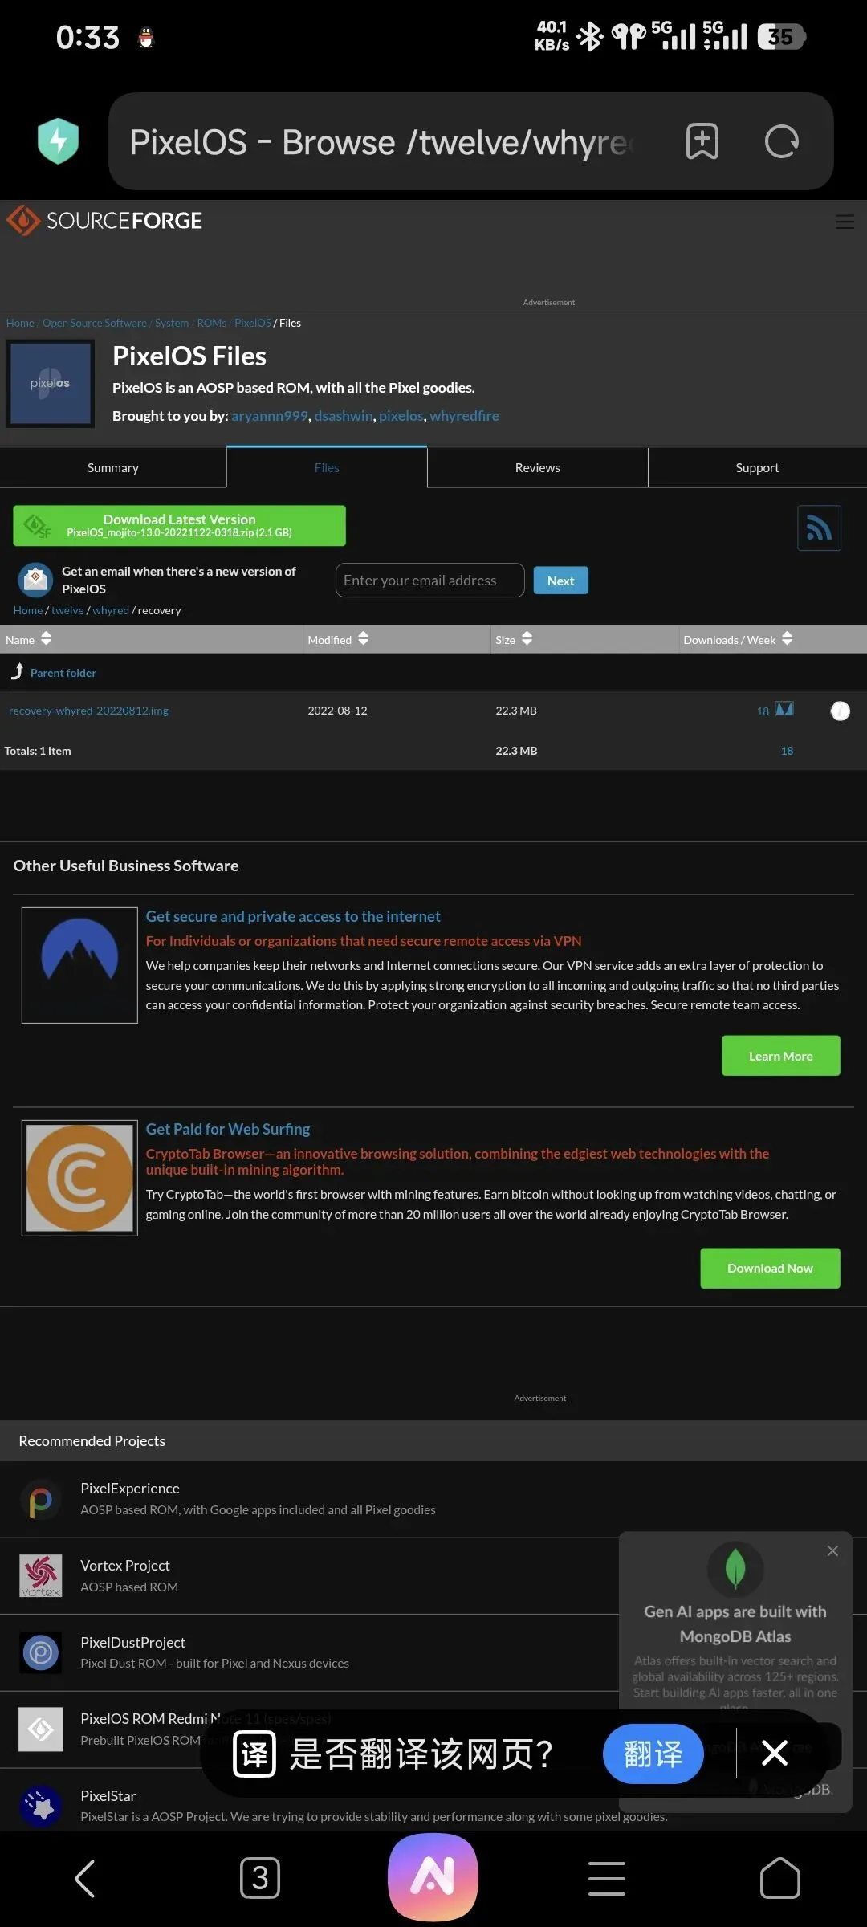Viewport: 867px width, 1927px height.
Task: Click Download Latest Version button
Action: [x=179, y=526]
